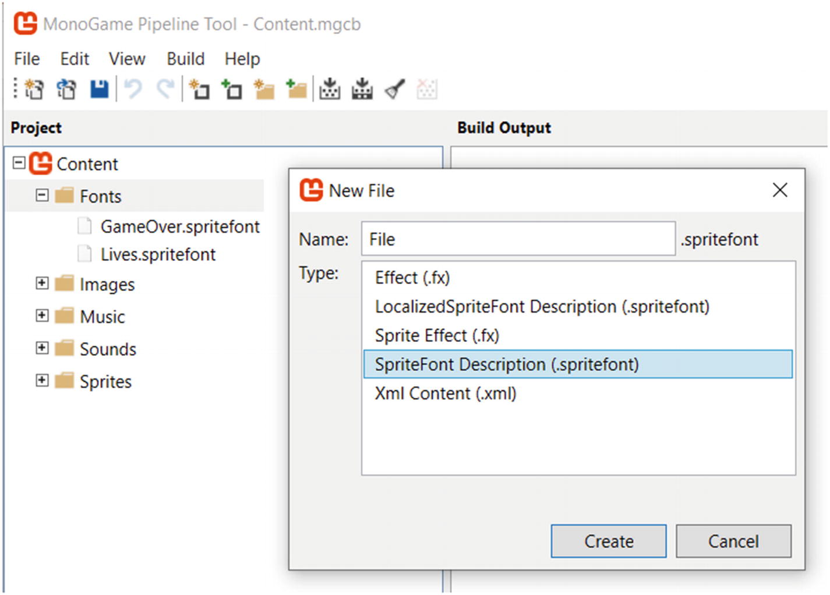Image resolution: width=830 pixels, height=595 pixels.
Task: Click the Lives.spritefont file icon
Action: pyautogui.click(x=84, y=254)
